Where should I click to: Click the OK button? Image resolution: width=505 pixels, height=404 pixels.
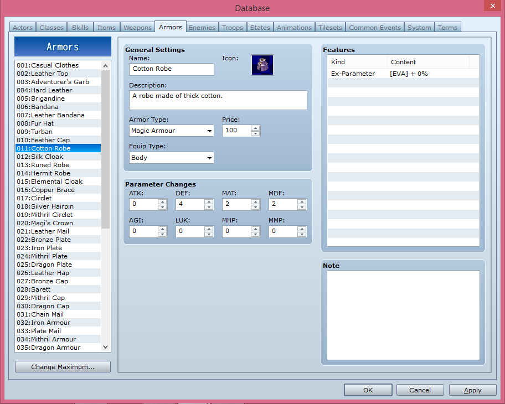pos(368,390)
